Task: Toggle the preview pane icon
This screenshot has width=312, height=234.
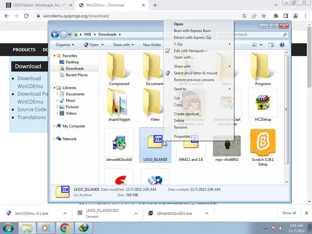Action: click(x=271, y=45)
